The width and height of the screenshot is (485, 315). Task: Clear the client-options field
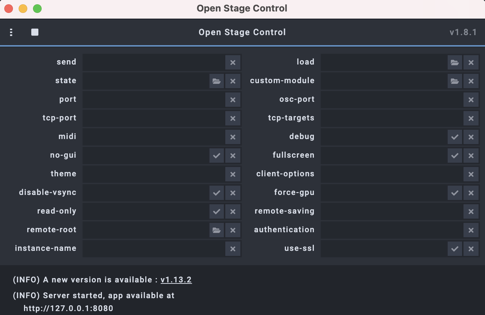(471, 174)
